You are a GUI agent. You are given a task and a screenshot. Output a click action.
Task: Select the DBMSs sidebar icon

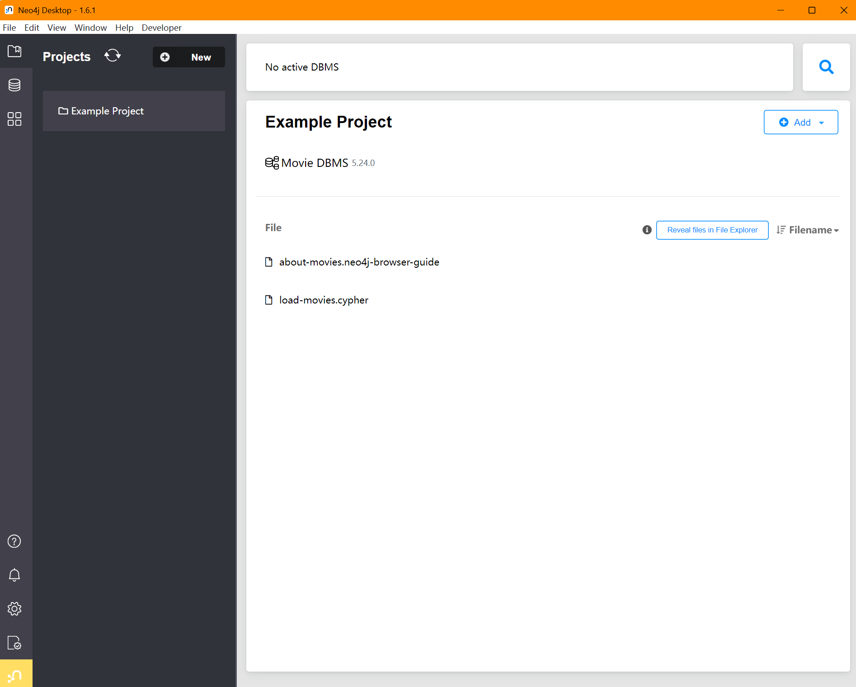tap(14, 85)
